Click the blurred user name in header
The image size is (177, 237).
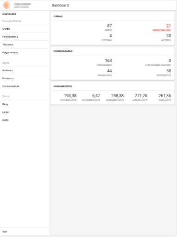(x=22, y=4)
